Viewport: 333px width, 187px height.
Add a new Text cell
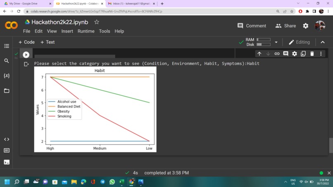coord(48,42)
